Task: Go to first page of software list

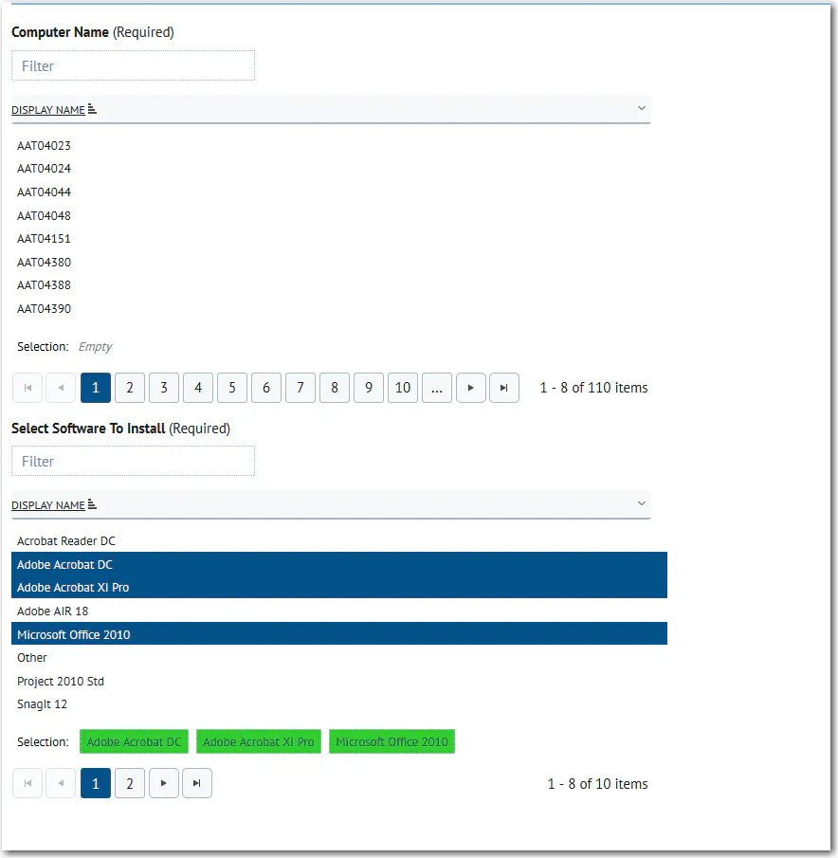Action: click(x=27, y=783)
